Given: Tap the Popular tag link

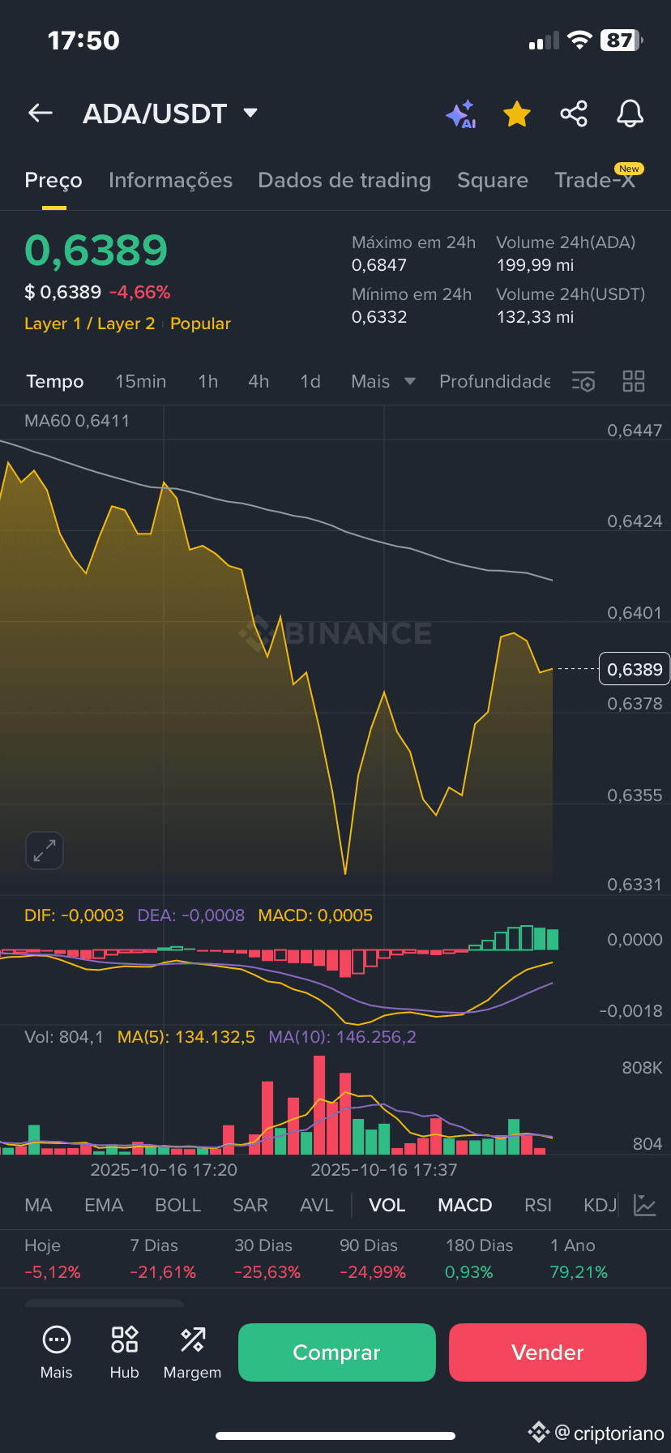Looking at the screenshot, I should point(200,324).
